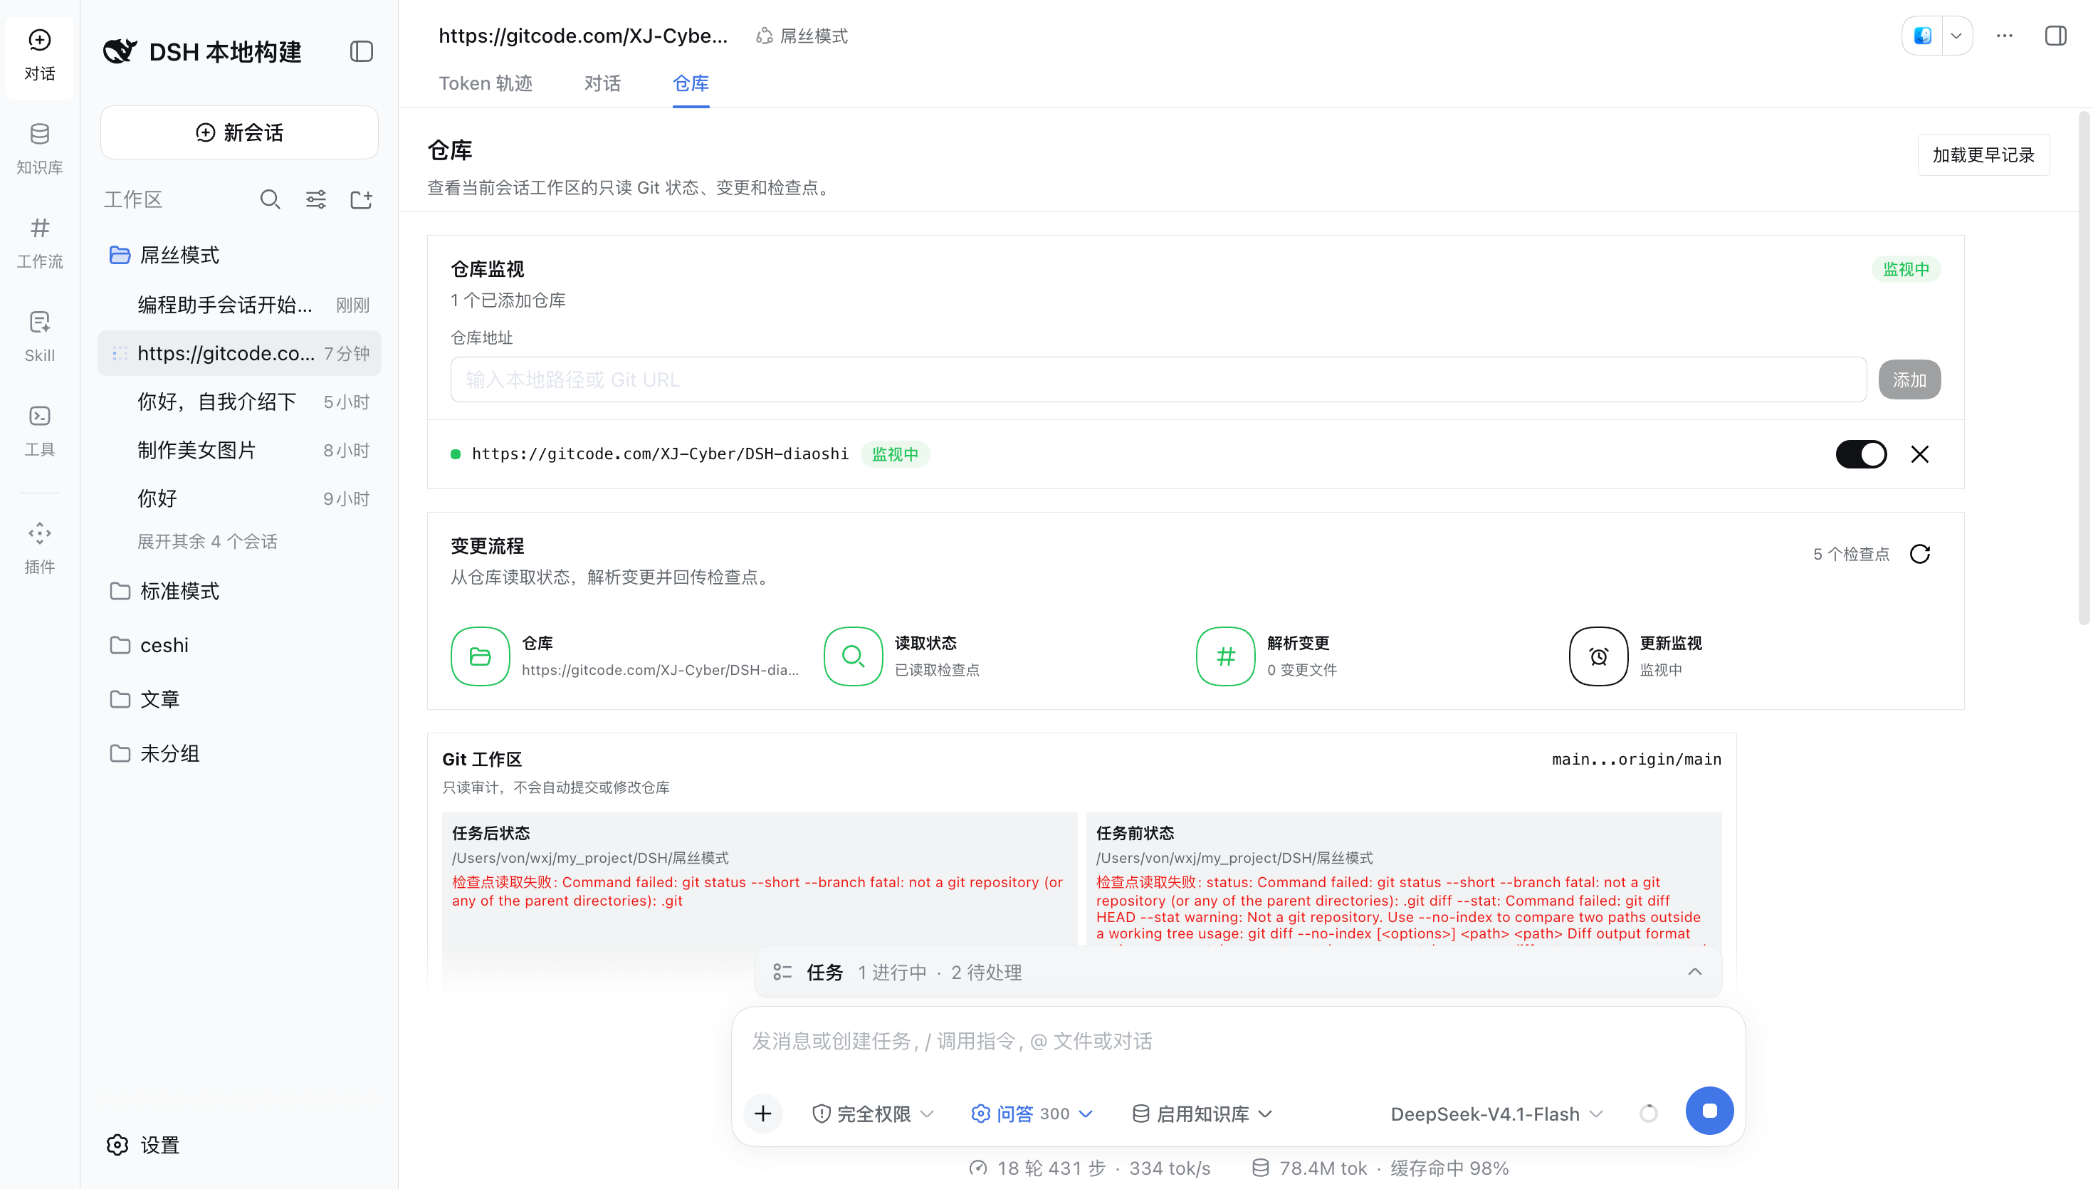This screenshot has height=1189, width=2093.
Task: Click the 5 个检查点 label
Action: pyautogui.click(x=1850, y=554)
